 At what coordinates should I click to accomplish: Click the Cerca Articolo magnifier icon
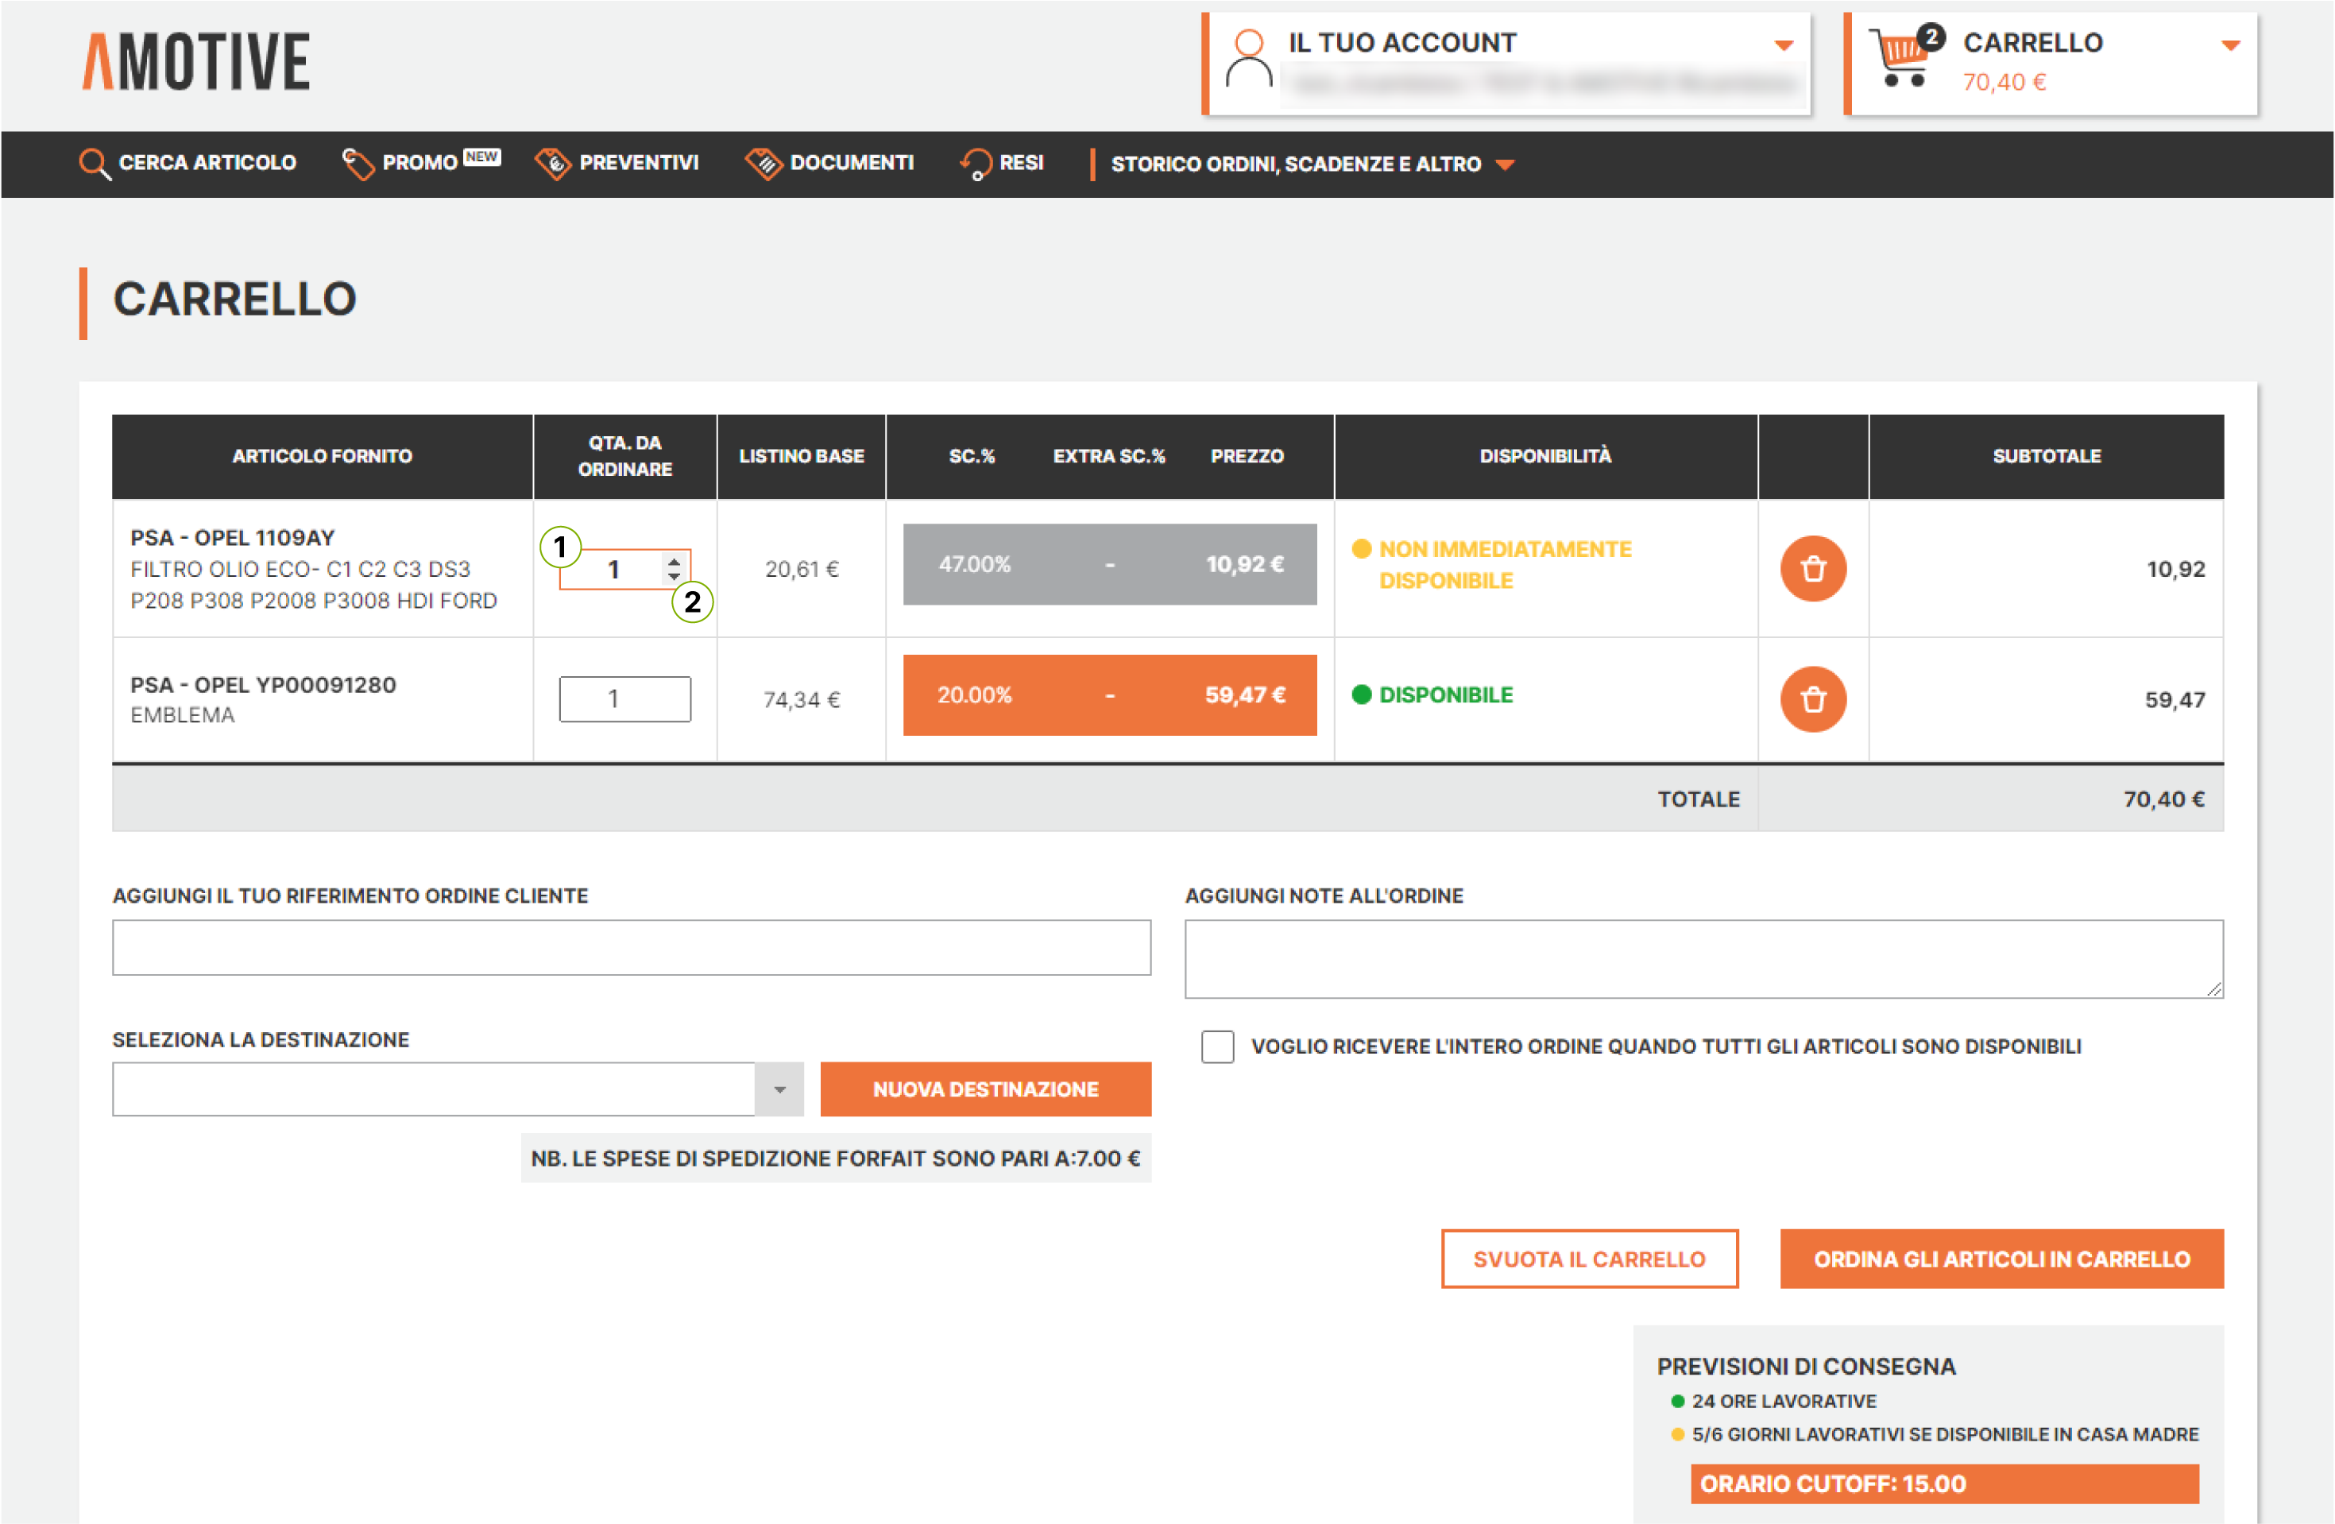point(95,164)
